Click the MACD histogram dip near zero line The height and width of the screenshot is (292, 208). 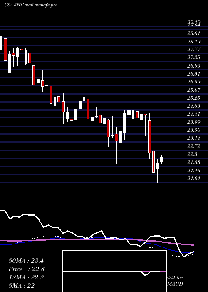pyautogui.click(x=146, y=273)
